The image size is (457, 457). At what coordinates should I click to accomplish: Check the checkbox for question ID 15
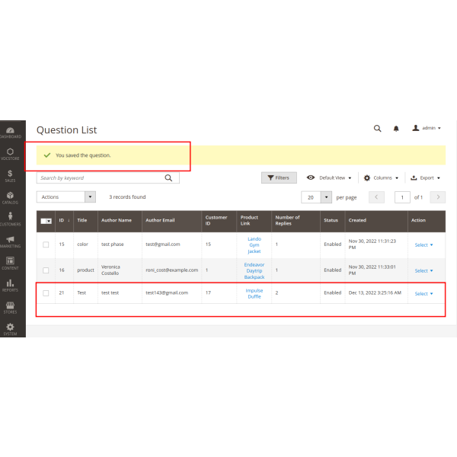46,244
